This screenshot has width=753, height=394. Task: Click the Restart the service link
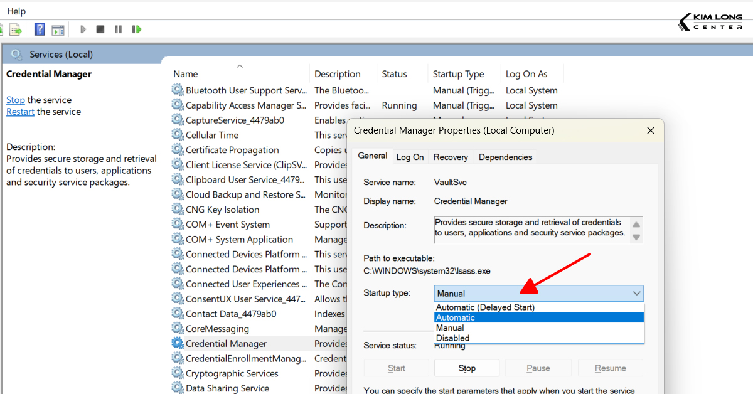(x=19, y=112)
